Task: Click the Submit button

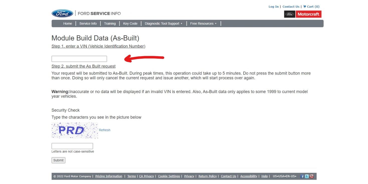Action: tap(58, 160)
